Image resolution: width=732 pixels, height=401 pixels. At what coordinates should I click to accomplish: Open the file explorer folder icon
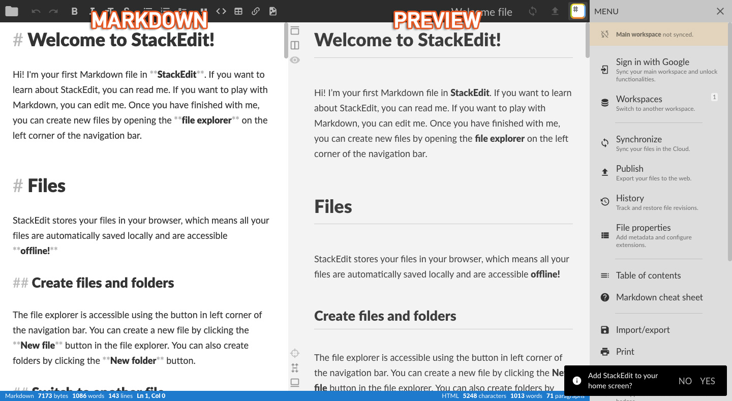coord(11,11)
